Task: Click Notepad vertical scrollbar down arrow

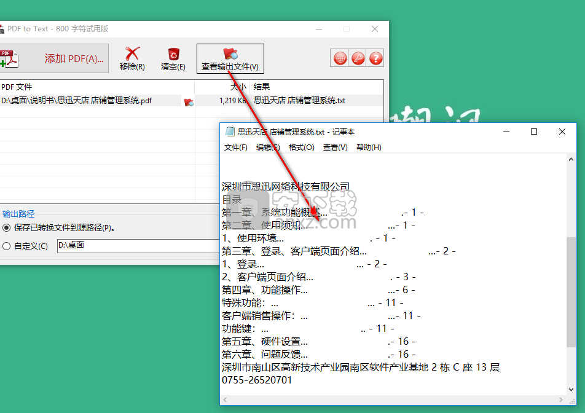Action: 571,390
